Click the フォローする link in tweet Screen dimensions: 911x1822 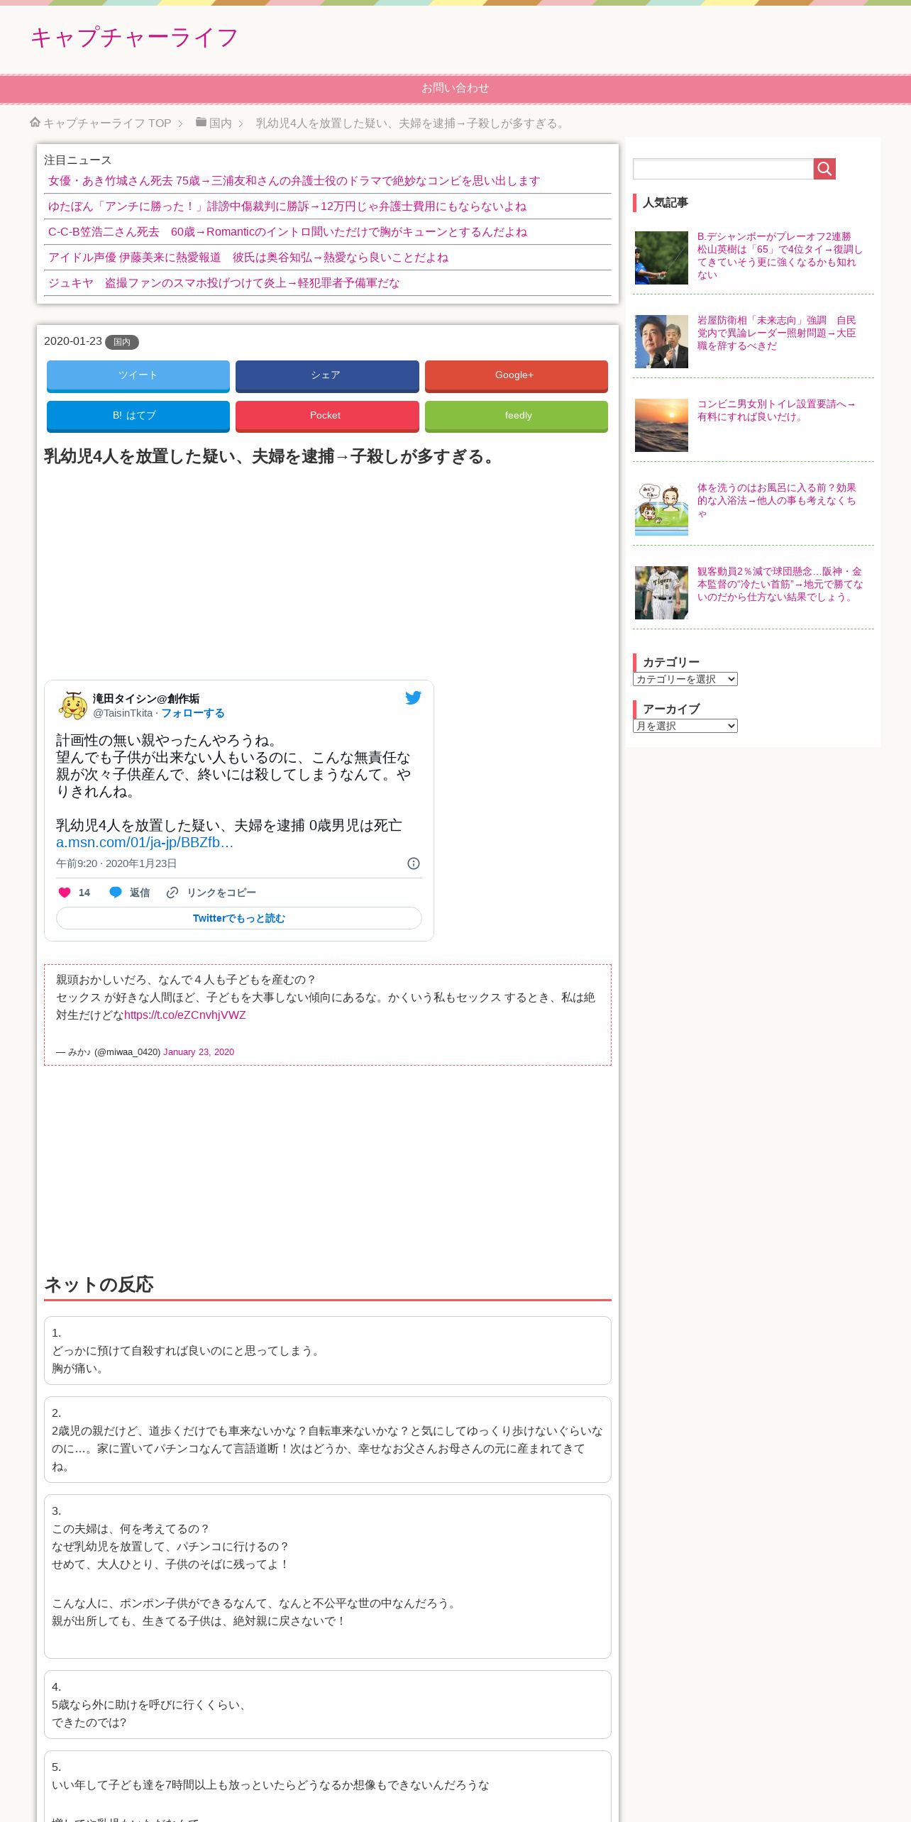pyautogui.click(x=193, y=713)
